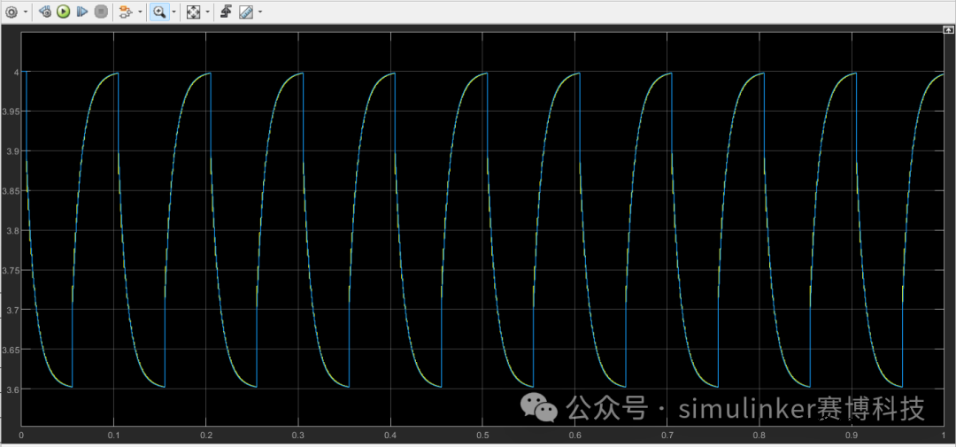Toggle the Cursor Measurements ruler icon
Viewport: 956px width, 447px height.
(245, 12)
